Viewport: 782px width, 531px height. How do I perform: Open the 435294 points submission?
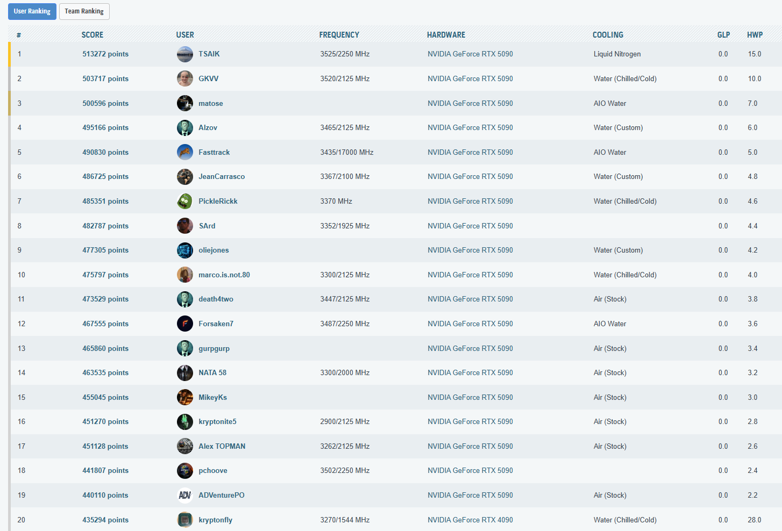[x=105, y=520]
